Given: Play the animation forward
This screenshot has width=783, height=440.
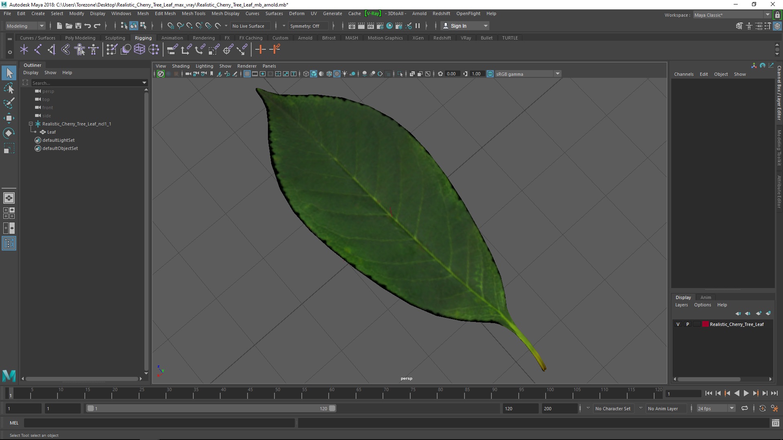Looking at the screenshot, I should pyautogui.click(x=746, y=393).
